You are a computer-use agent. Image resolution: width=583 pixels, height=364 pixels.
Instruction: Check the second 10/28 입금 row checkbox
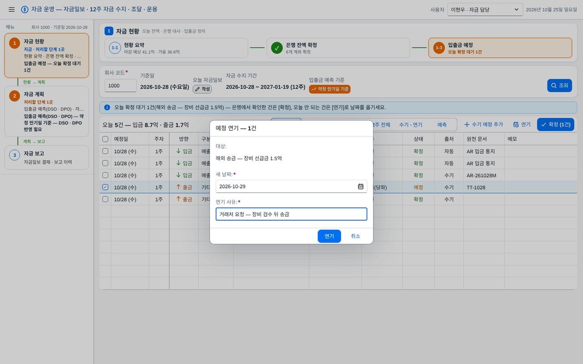105,163
